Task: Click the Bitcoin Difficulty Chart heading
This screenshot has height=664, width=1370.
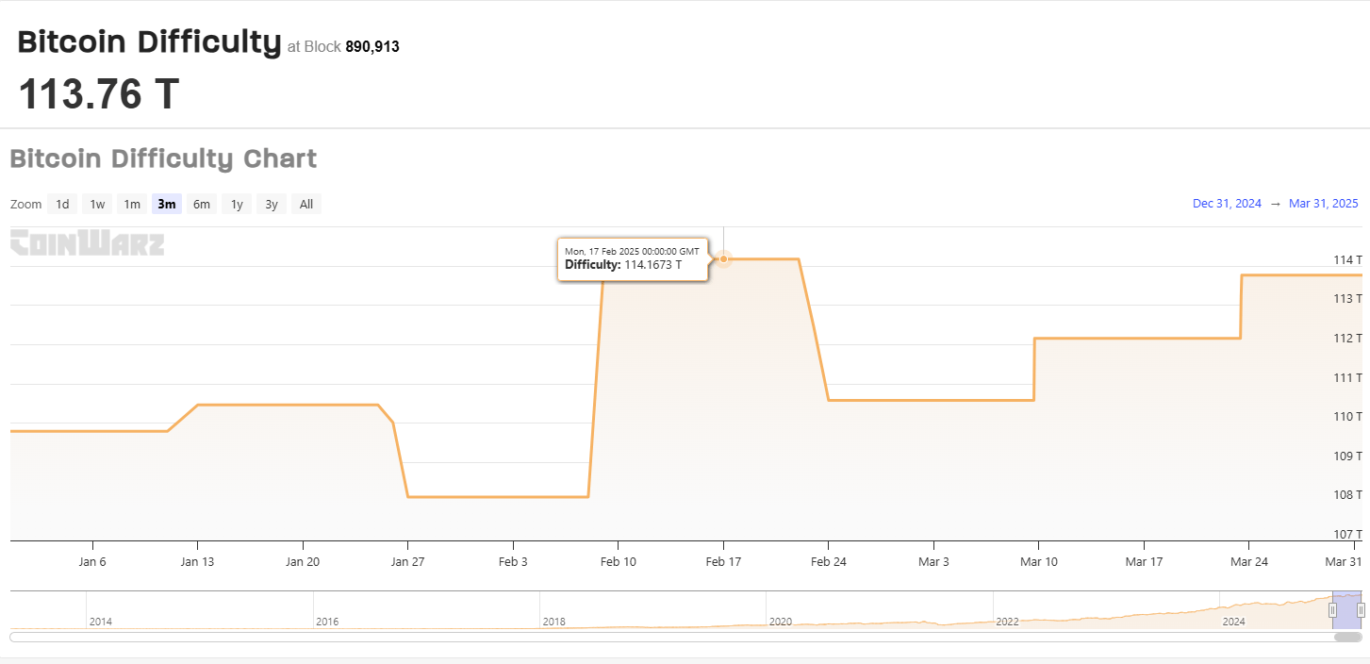Action: point(162,158)
